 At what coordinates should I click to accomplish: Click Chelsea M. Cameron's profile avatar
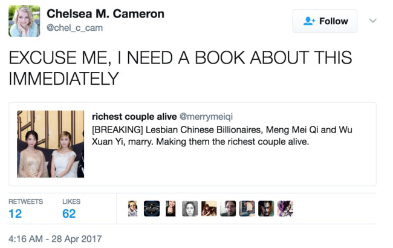click(24, 21)
